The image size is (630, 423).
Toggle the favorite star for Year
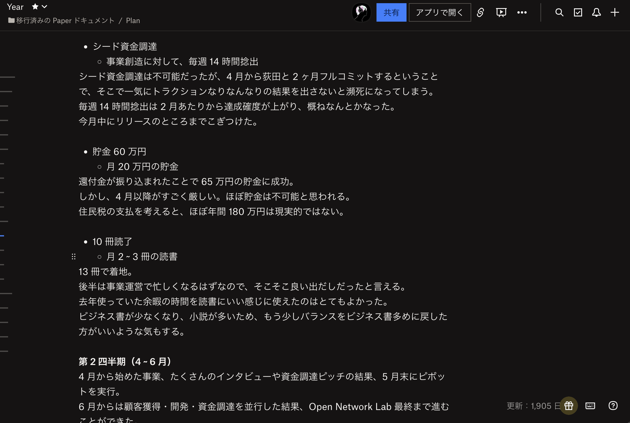click(35, 7)
